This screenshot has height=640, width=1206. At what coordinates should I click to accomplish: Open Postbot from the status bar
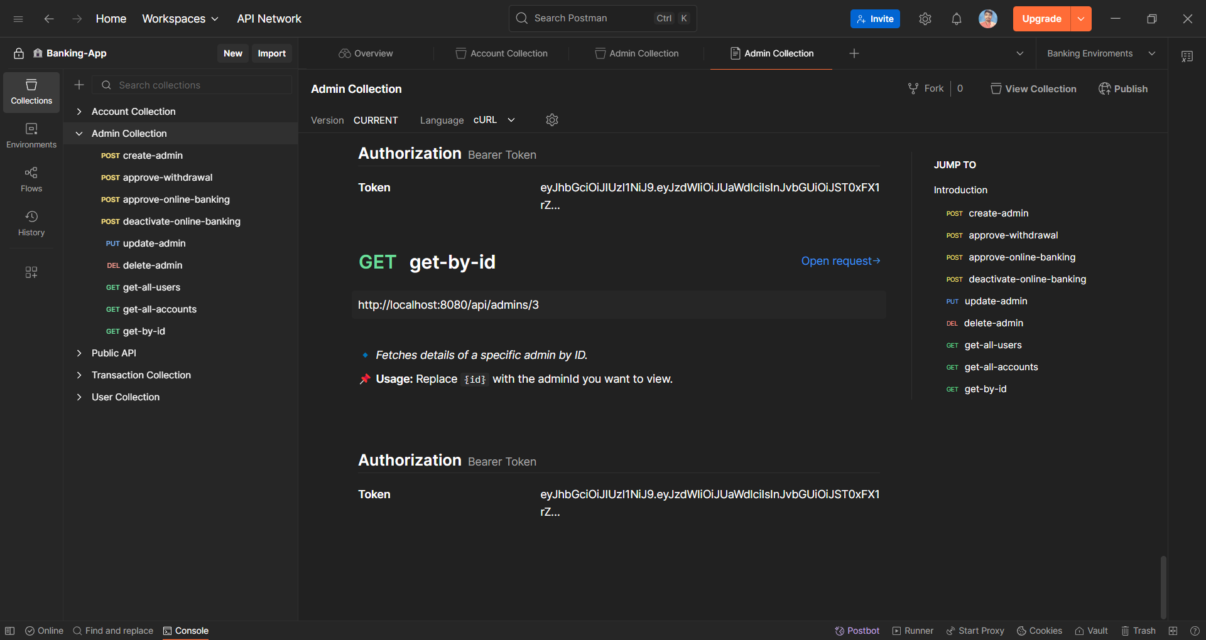coord(857,631)
